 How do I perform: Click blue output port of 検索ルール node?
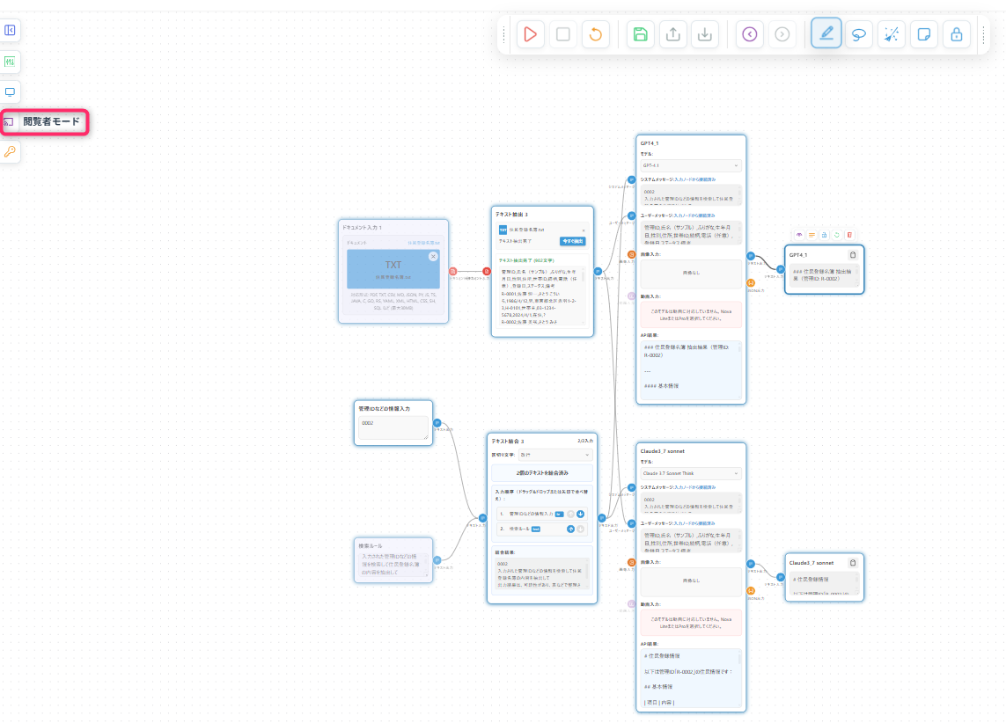tap(437, 560)
